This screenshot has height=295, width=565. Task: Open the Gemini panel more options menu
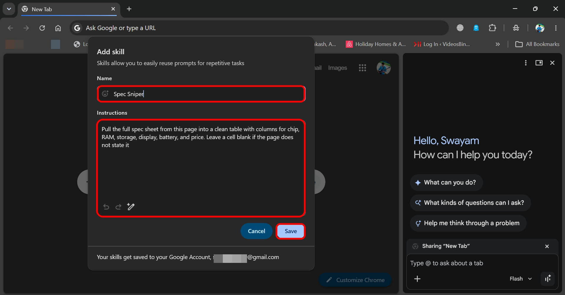click(526, 63)
